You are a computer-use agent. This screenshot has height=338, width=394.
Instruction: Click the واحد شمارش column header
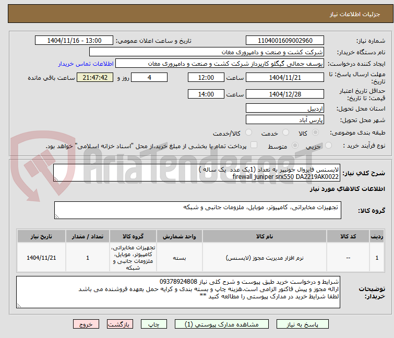point(179,236)
